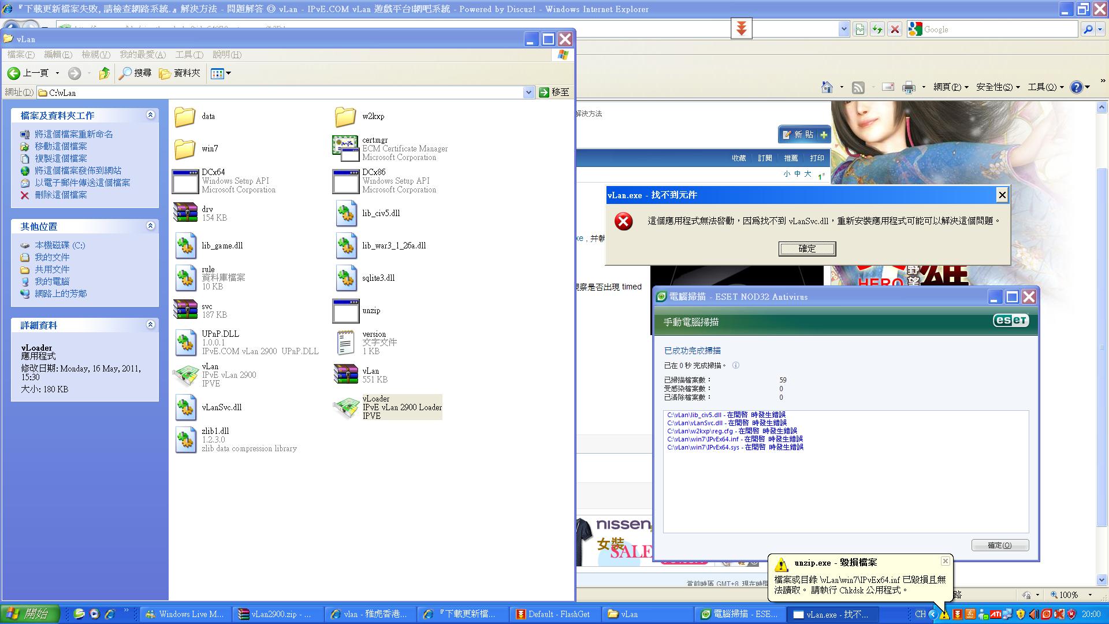Open the Views dropdown in the Explorer toolbar
This screenshot has height=624, width=1109.
click(x=221, y=73)
